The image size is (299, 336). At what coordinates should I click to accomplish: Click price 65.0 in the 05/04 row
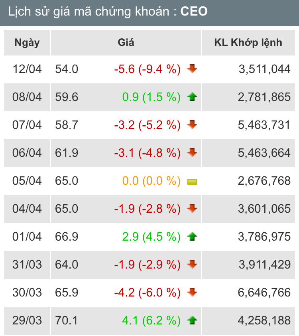point(67,181)
